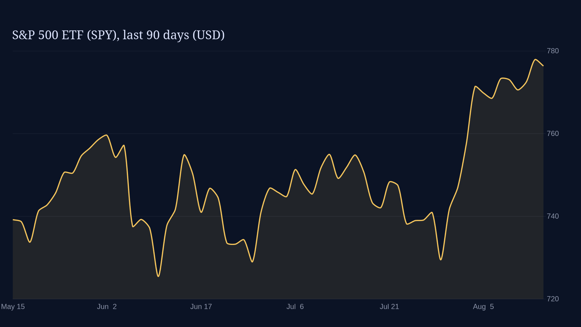Click the Jul 6 x-axis date label

[295, 307]
